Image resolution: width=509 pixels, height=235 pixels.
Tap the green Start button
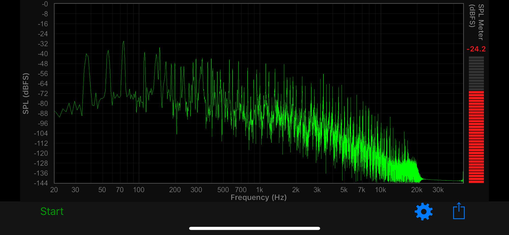click(52, 211)
